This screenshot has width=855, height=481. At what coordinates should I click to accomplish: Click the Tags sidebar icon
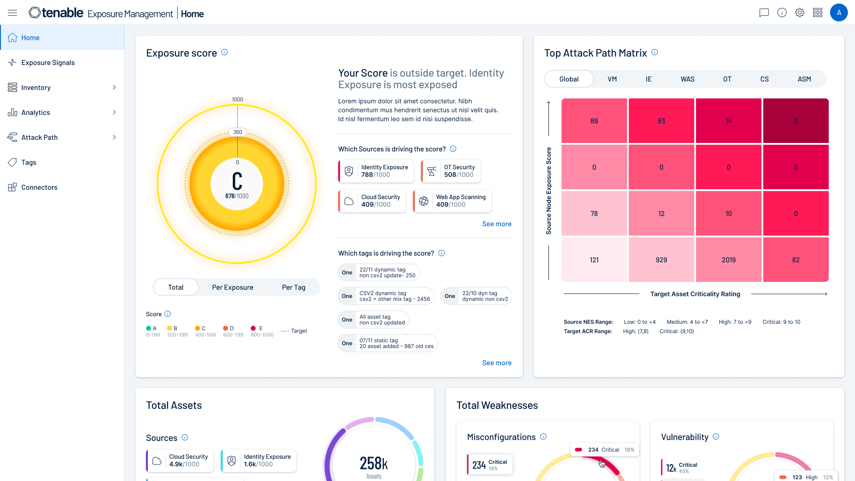[x=12, y=163]
